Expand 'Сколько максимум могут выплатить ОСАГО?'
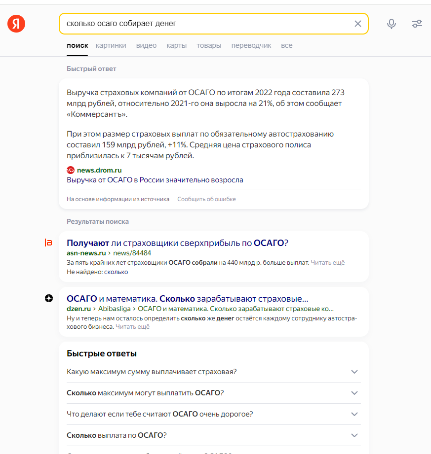 tap(214, 393)
